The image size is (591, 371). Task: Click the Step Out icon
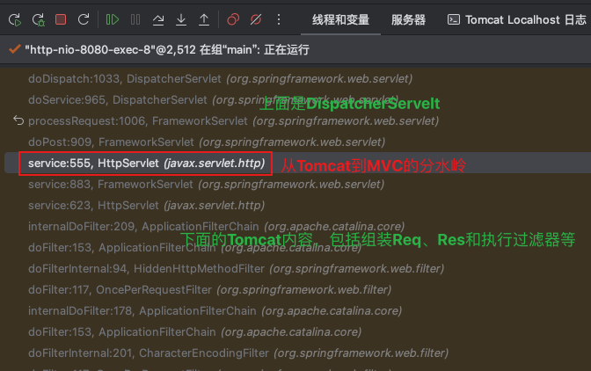[x=204, y=19]
